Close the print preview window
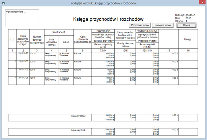Screen dimensions: 207x140 coord(202,2)
